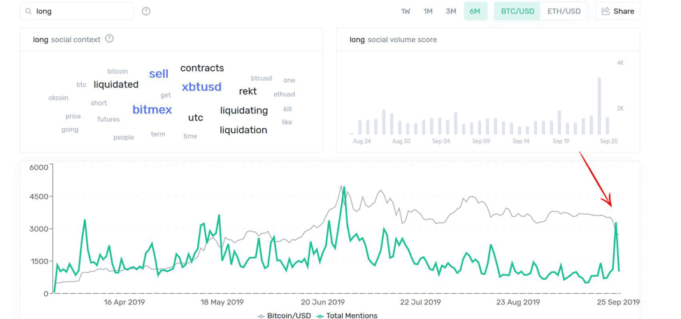The height and width of the screenshot is (319, 681).
Task: Click the search field containing "long"
Action: pyautogui.click(x=80, y=11)
